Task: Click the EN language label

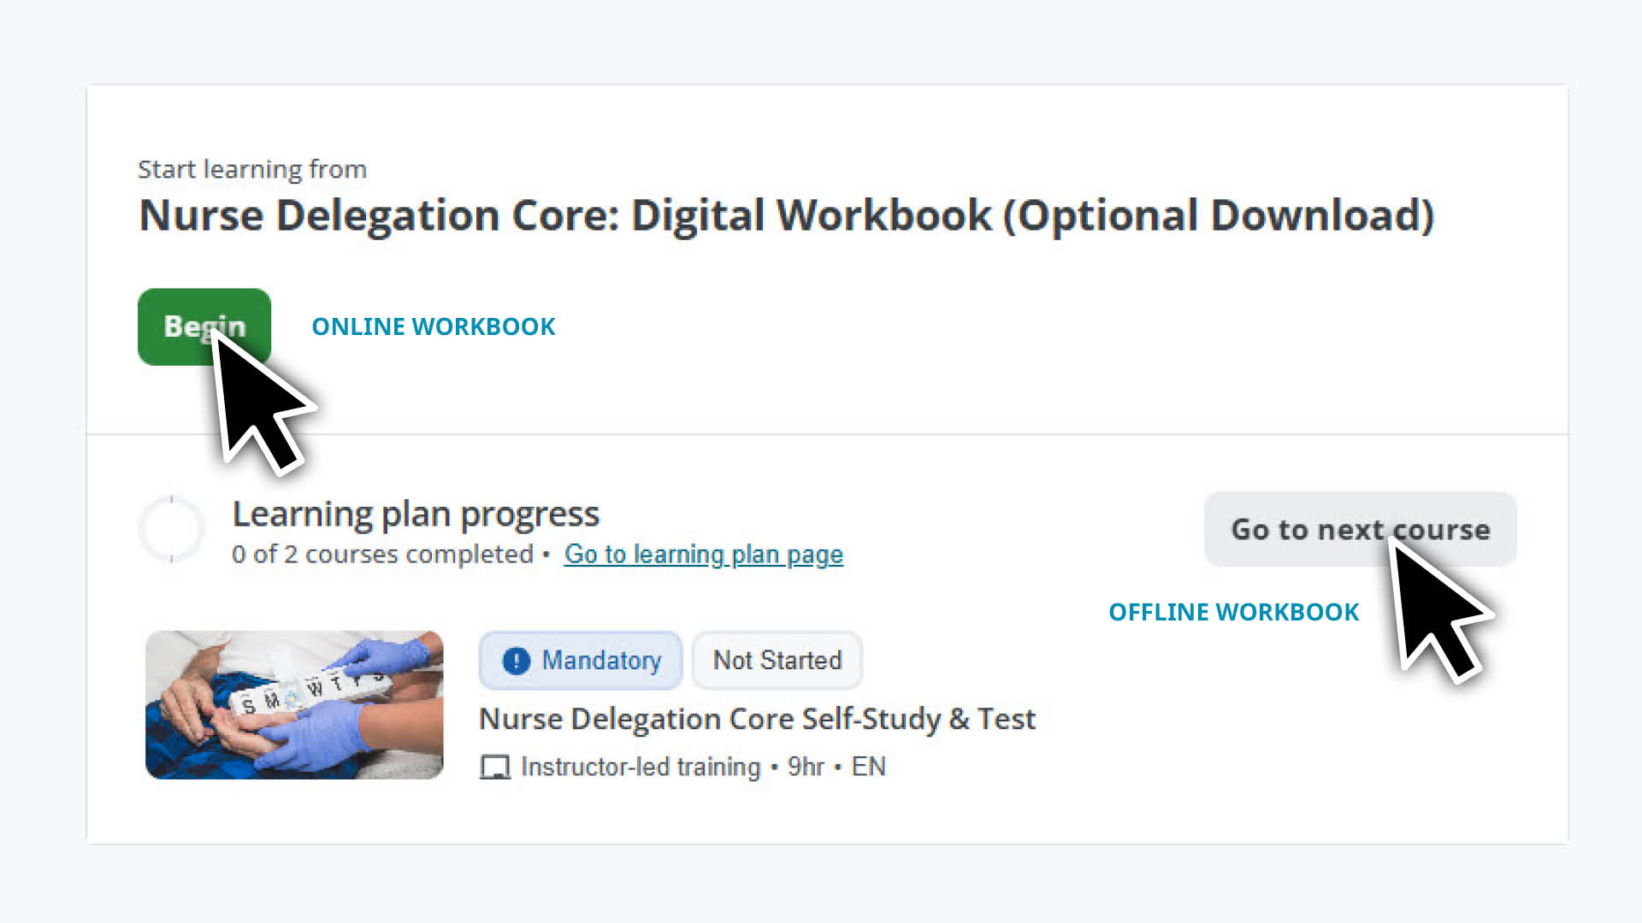Action: (x=870, y=767)
